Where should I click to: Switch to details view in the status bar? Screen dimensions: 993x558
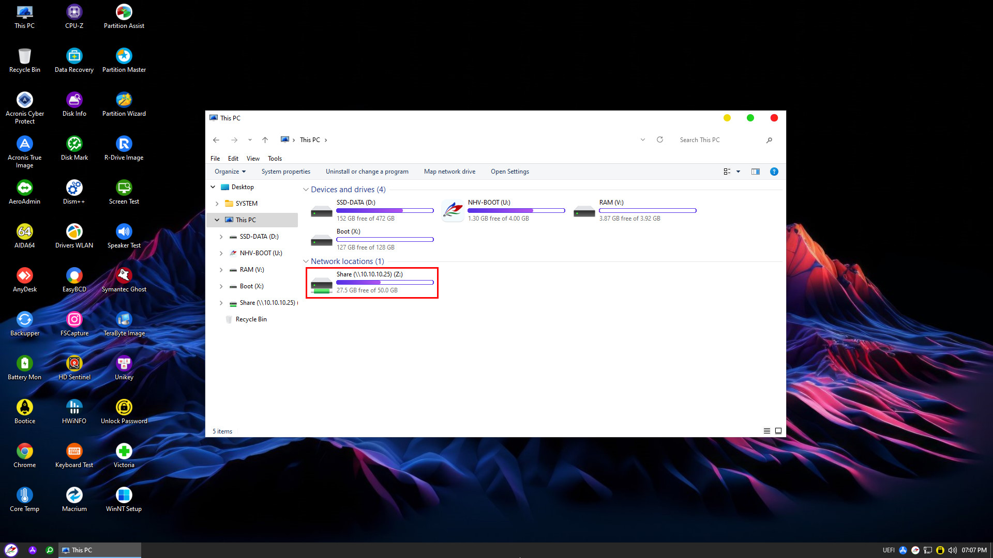[767, 431]
